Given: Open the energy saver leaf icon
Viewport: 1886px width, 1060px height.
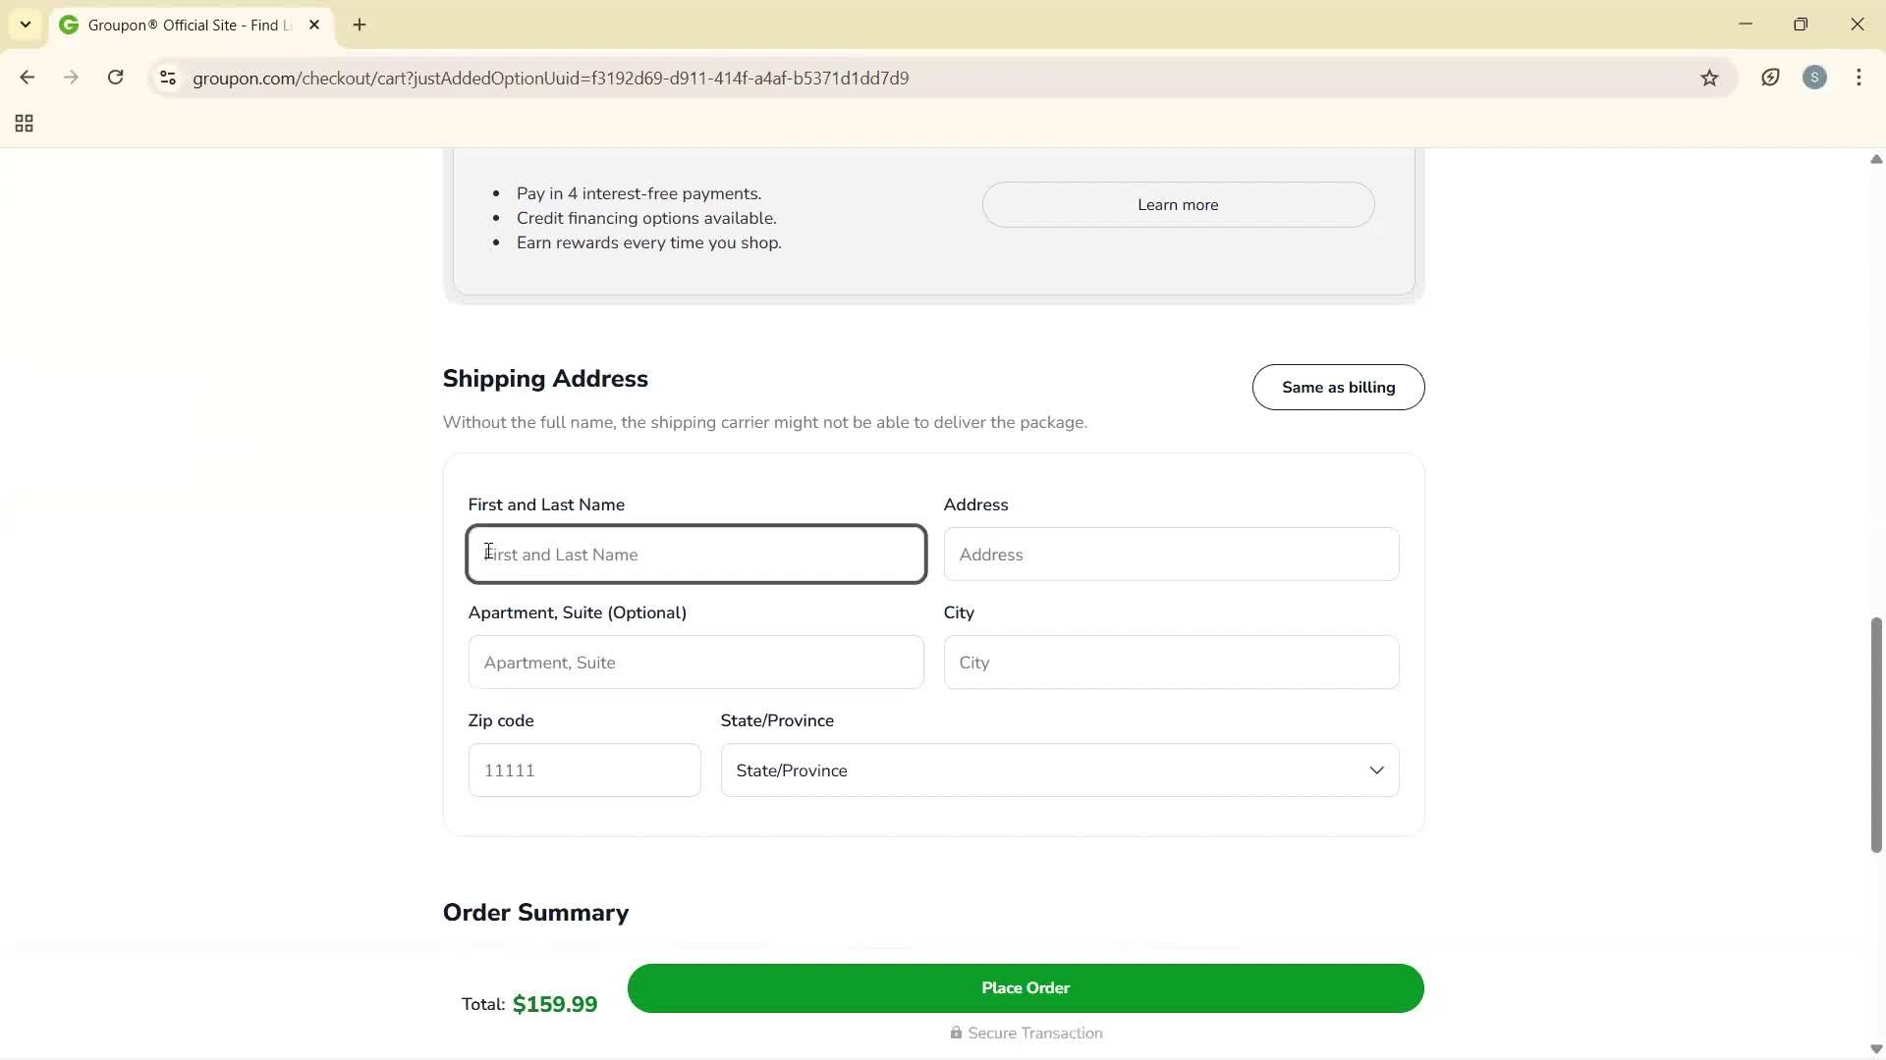Looking at the screenshot, I should click(x=1770, y=78).
